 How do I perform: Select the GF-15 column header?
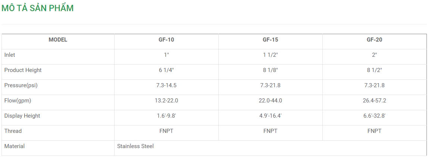[x=270, y=40]
